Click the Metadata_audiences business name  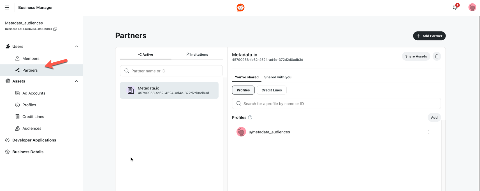[x=24, y=23]
